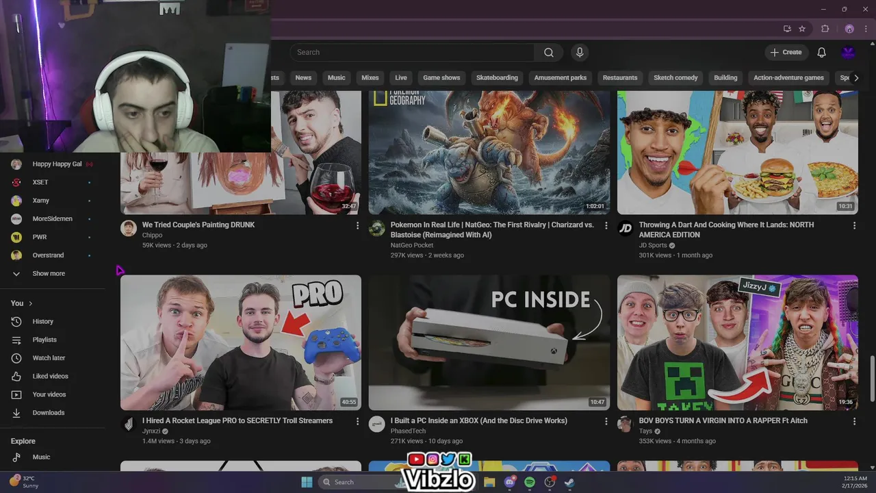Viewport: 876px width, 493px height.
Task: Select the Game shows chip
Action: [x=441, y=77]
